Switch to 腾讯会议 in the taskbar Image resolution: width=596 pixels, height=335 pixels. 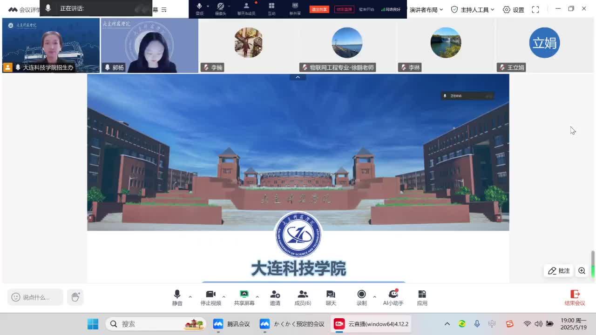tap(231, 324)
